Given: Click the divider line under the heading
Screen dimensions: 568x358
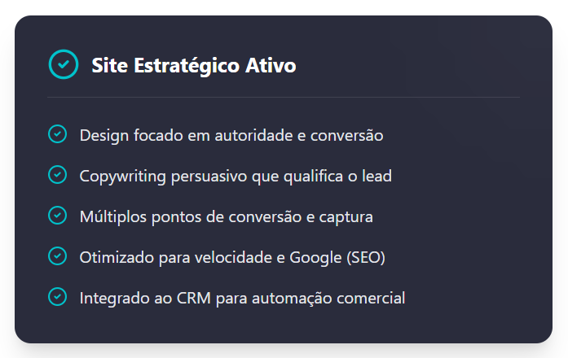Looking at the screenshot, I should point(284,98).
